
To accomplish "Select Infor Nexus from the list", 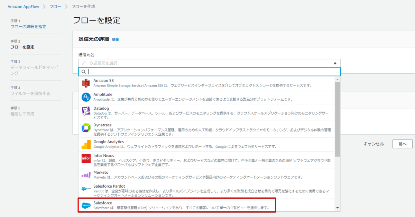I will (x=207, y=160).
